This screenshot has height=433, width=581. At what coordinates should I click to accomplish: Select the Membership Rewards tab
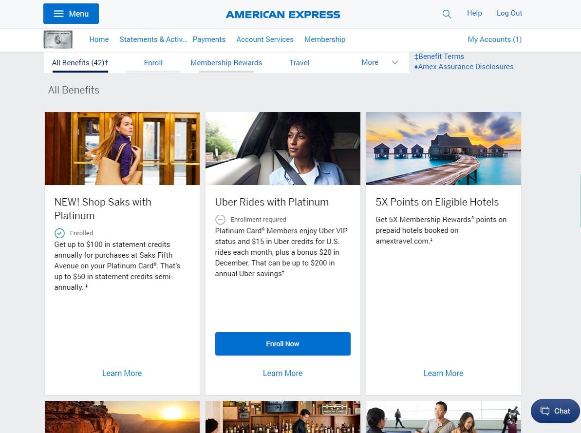[x=226, y=63]
